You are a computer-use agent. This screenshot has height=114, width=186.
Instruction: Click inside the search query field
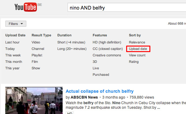[127, 8]
